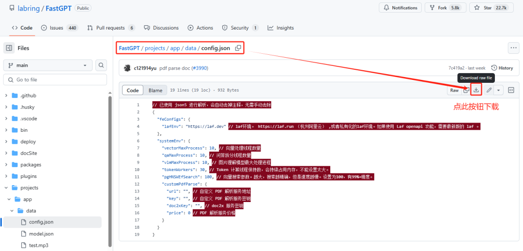This screenshot has width=523, height=251.
Task: Click the Raw button
Action: click(x=454, y=90)
